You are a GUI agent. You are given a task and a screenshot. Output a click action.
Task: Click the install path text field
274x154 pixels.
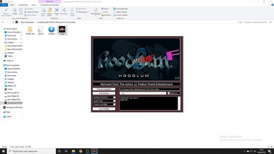[150, 89]
